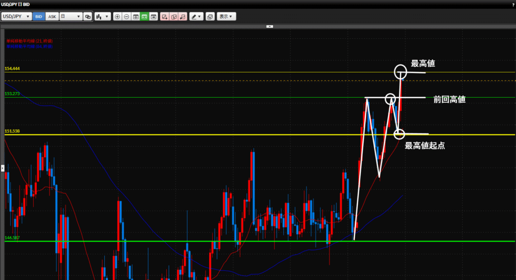
Task: Click the chart template icon beside 表示
Action: point(210,17)
